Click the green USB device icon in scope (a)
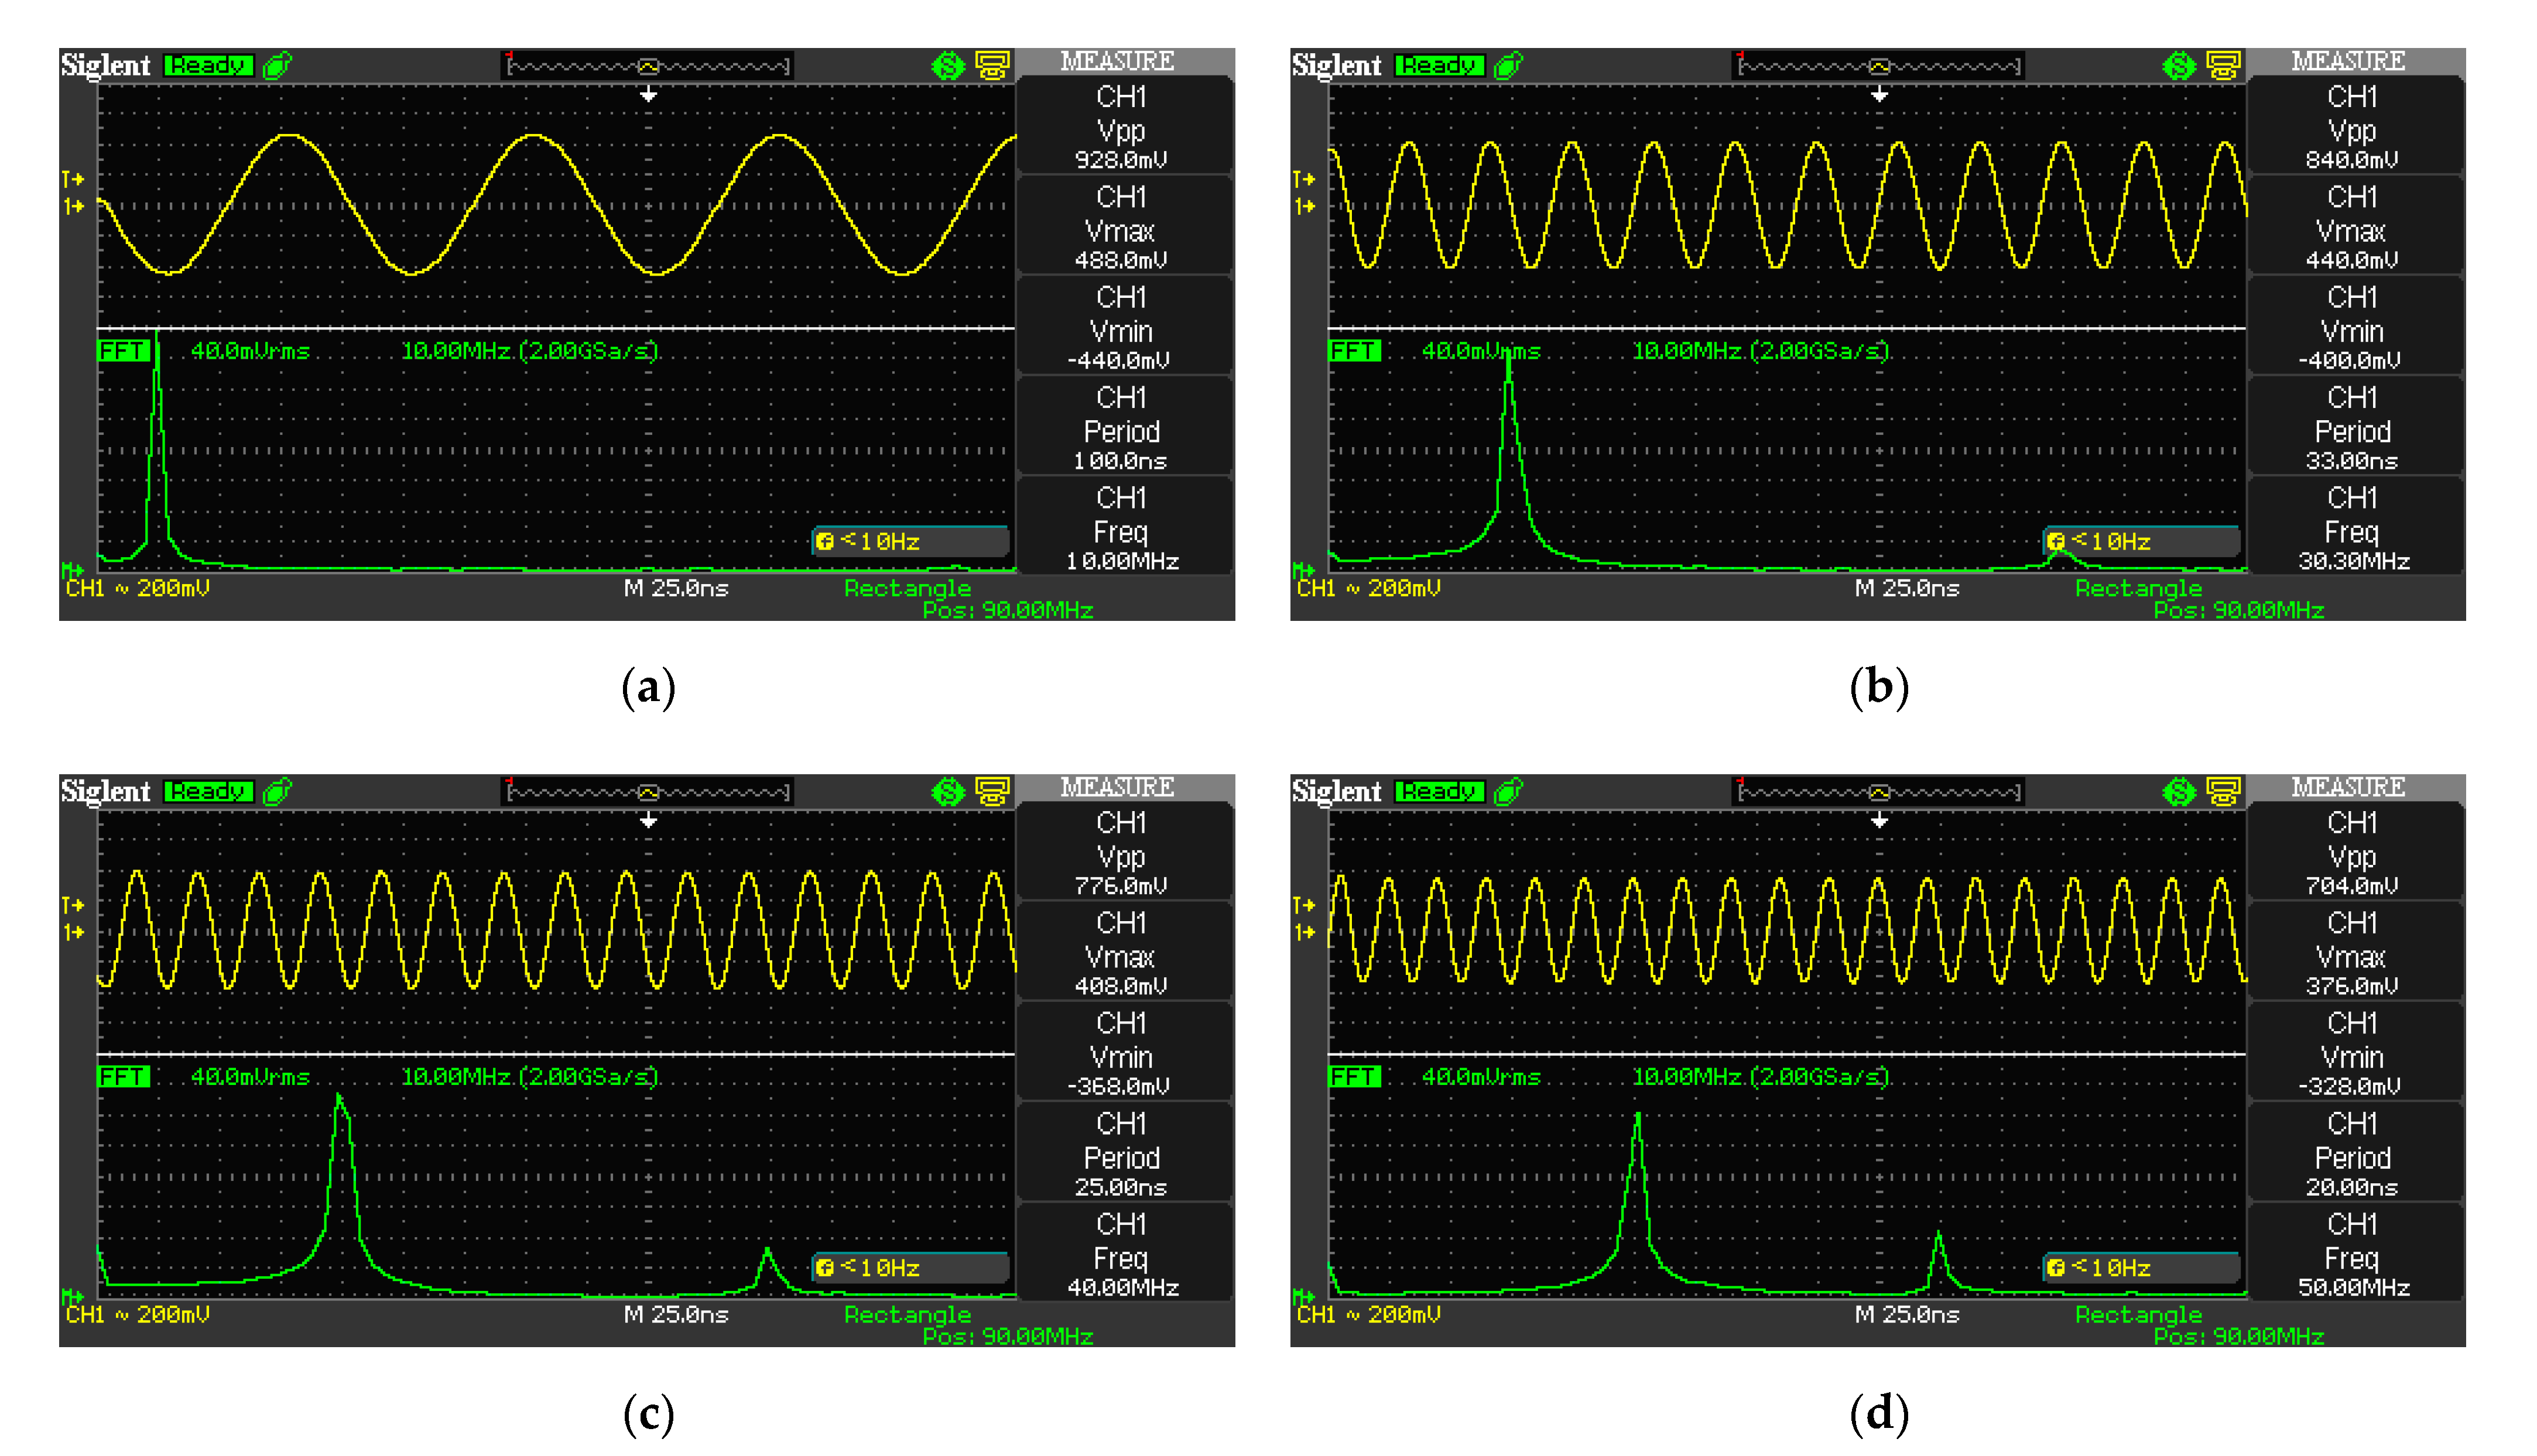This screenshot has height=1456, width=2537. click(x=277, y=65)
